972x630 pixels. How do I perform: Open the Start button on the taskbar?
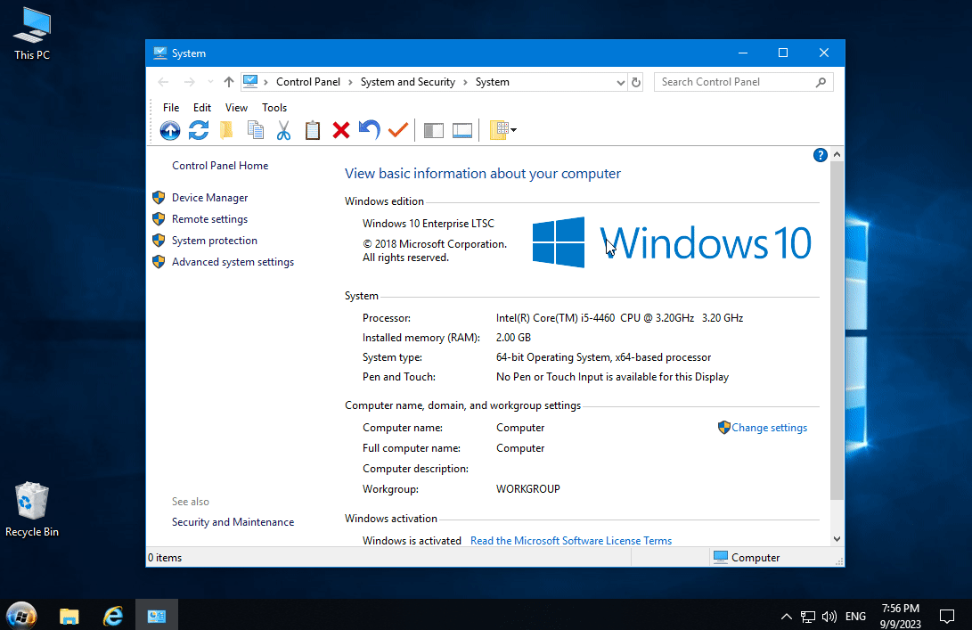click(21, 616)
